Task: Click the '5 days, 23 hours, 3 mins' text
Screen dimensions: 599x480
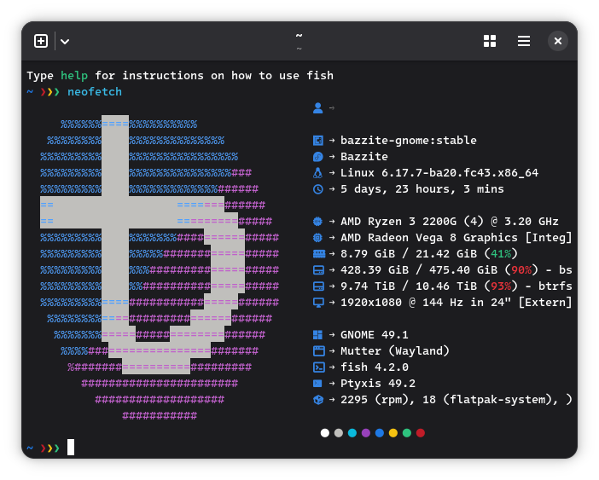Action: (x=422, y=189)
